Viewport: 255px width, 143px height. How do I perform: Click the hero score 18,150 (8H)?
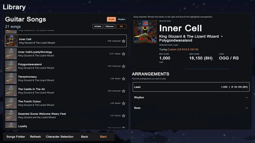click(201, 58)
